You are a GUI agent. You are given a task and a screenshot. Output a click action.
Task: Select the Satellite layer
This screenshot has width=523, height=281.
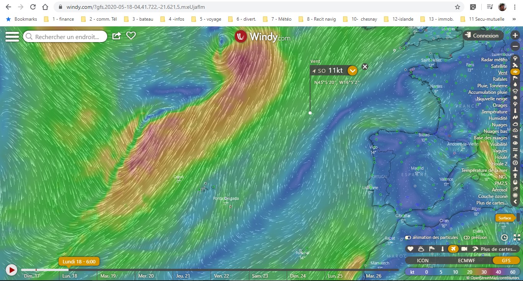[x=499, y=66]
